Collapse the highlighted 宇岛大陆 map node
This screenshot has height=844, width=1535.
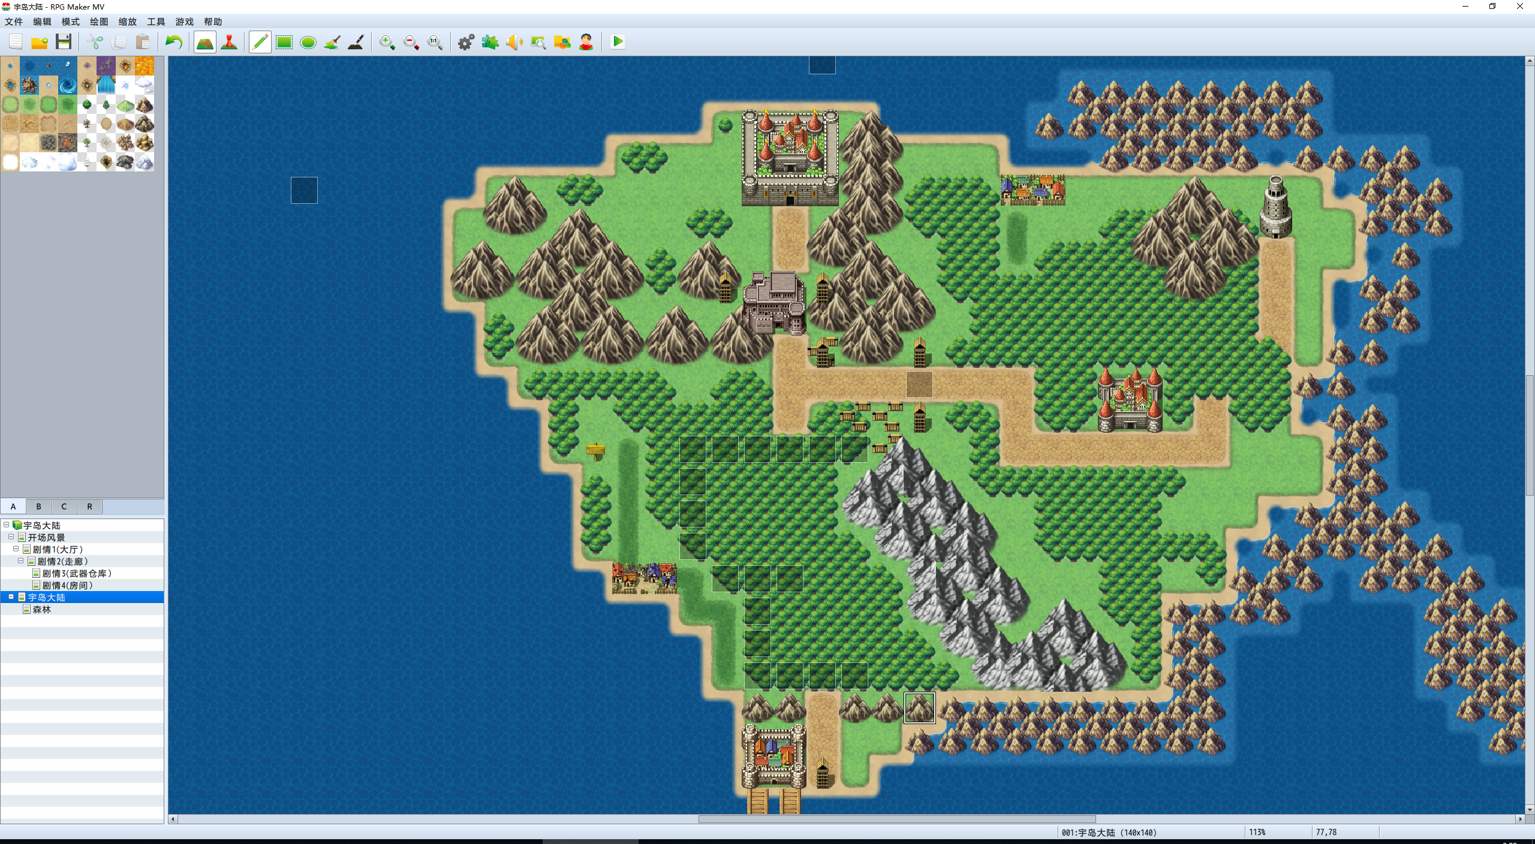(11, 597)
